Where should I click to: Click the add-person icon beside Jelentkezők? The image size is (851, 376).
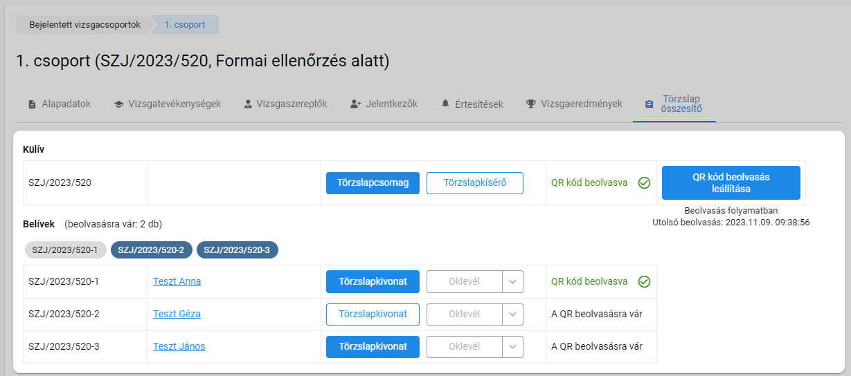356,104
